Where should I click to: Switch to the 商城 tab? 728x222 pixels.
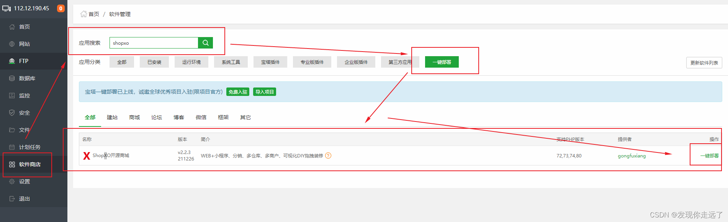coord(134,117)
